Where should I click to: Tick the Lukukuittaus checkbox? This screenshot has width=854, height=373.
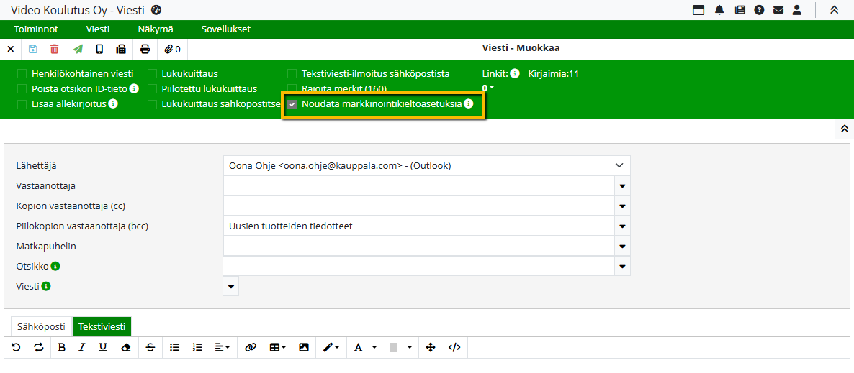153,74
